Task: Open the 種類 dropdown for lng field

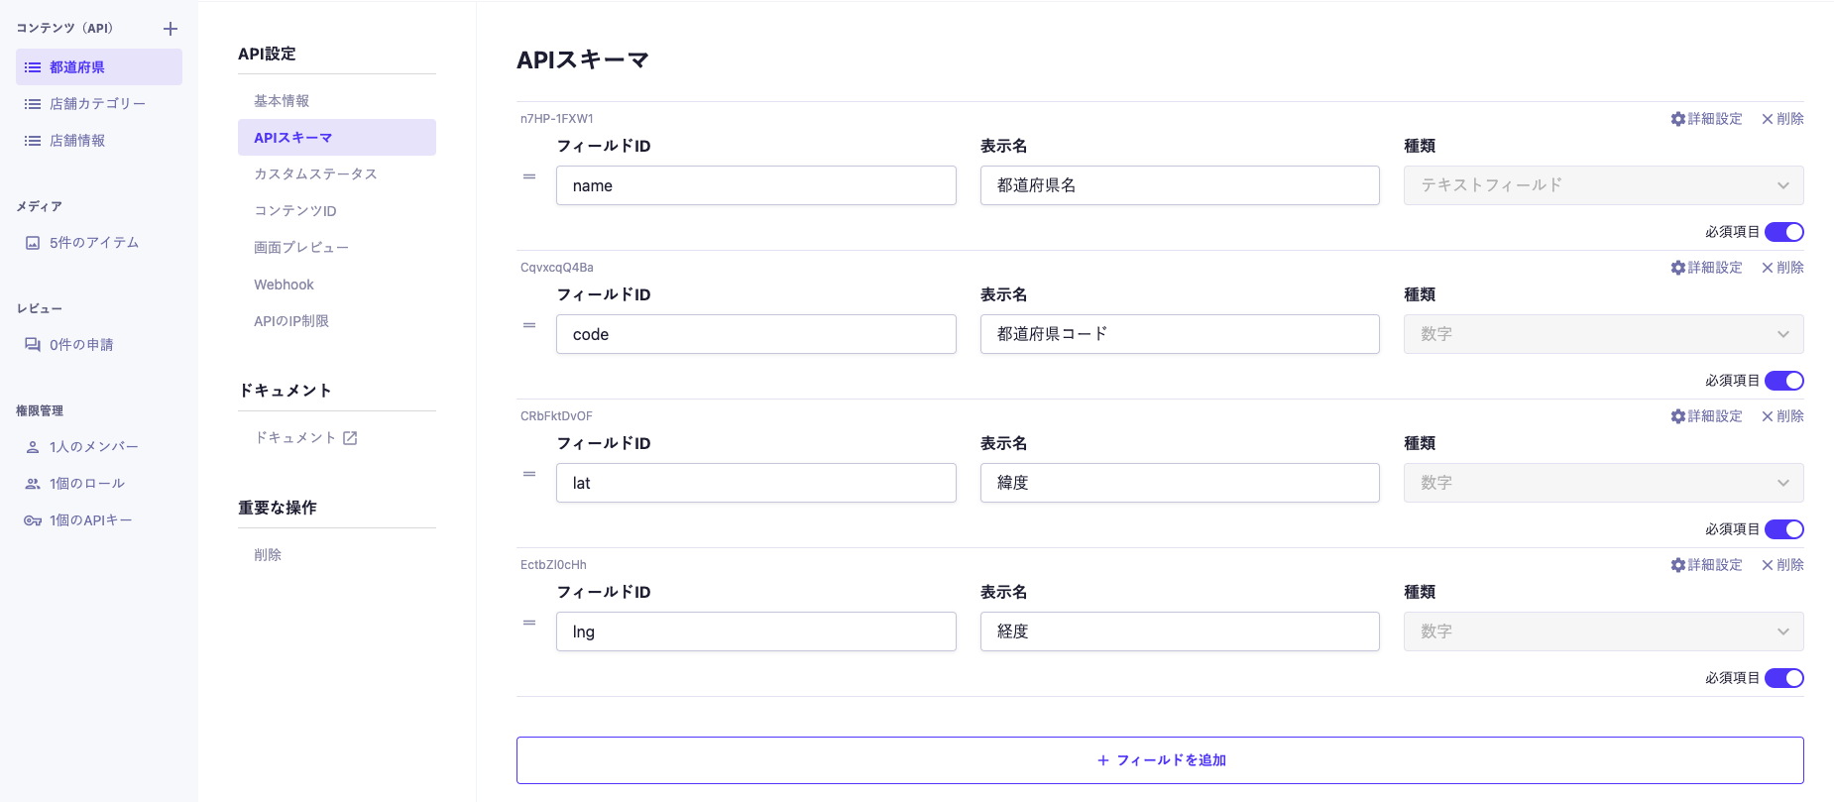Action: coord(1603,631)
